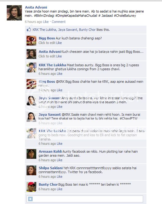
Task: Like Bunty Chor's comment
Action: pyautogui.click(x=59, y=189)
